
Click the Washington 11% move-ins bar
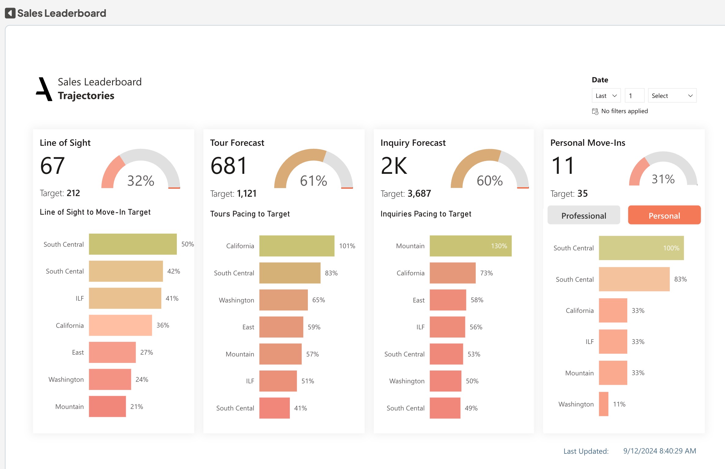[603, 404]
